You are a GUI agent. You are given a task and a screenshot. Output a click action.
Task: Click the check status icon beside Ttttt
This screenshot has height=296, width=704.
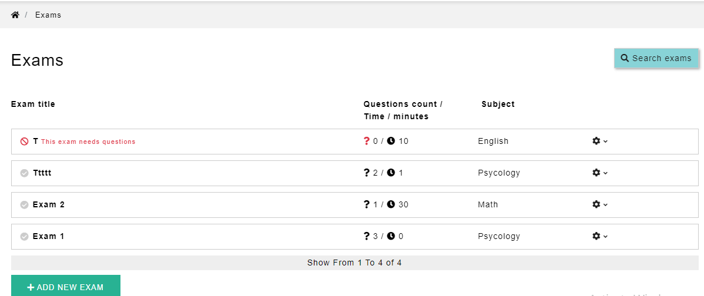click(x=25, y=173)
